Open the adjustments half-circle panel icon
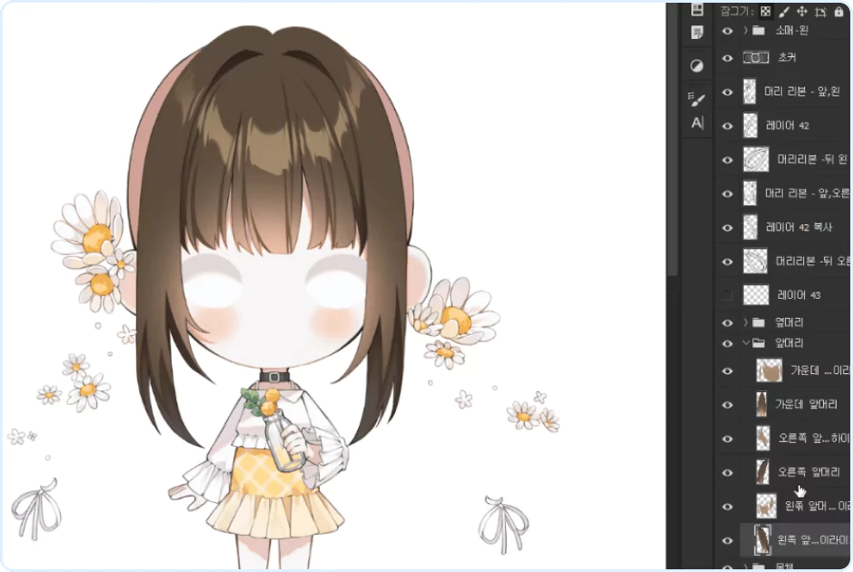853x572 pixels. pos(697,66)
